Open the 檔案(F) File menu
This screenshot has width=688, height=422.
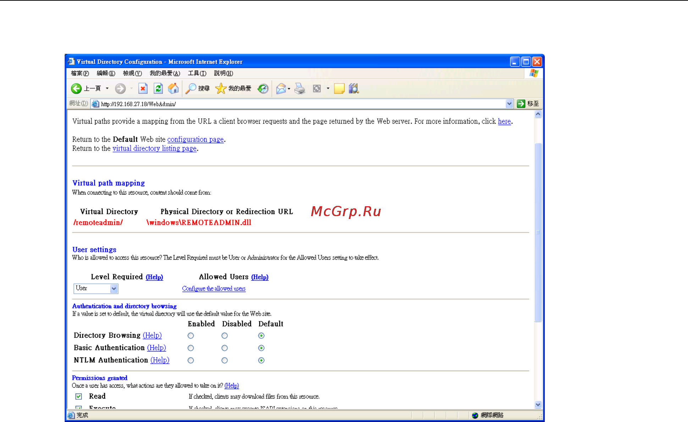[80, 73]
